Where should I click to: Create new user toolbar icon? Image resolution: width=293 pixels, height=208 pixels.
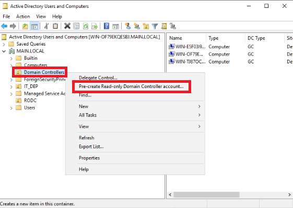pyautogui.click(x=128, y=26)
